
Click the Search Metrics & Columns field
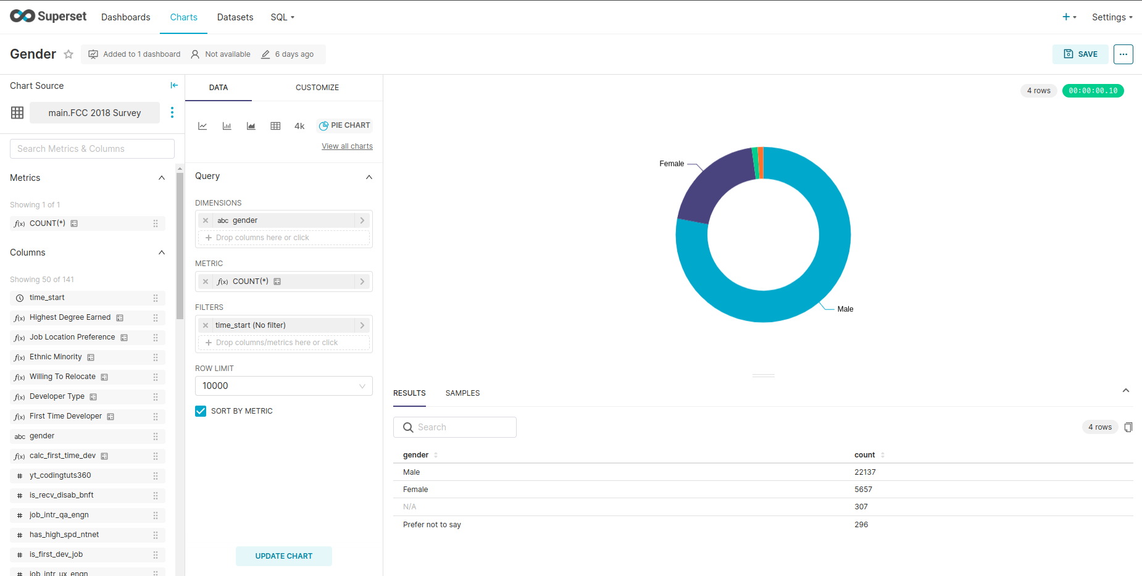(91, 148)
